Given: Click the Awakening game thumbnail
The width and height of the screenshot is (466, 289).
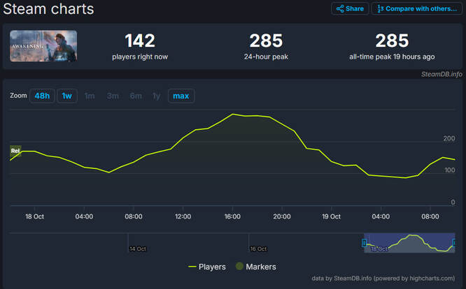Looking at the screenshot, I should click(43, 46).
